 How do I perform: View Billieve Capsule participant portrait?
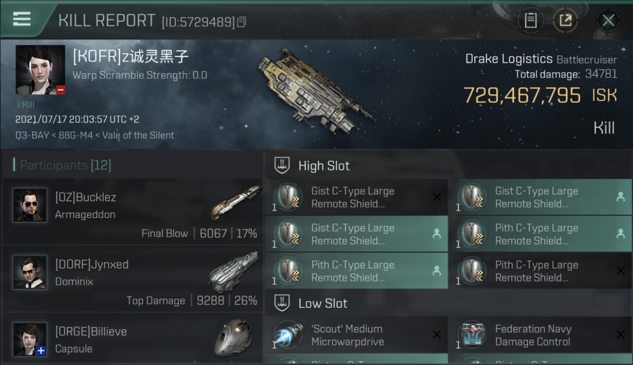(30, 339)
